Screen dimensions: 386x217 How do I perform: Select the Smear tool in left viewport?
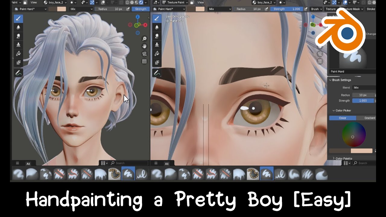18,36
